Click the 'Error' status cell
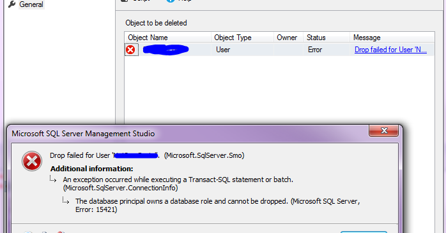 coord(315,50)
